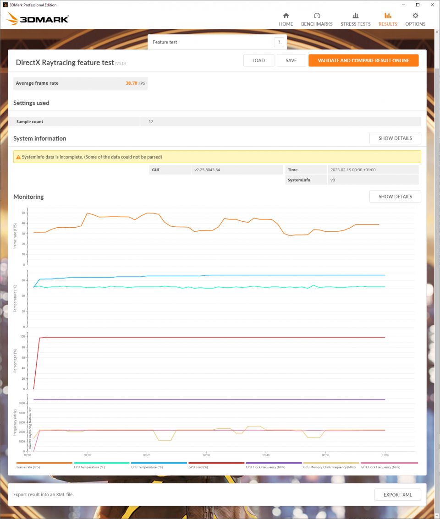Screen dimensions: 440x519
Task: Click the purple CPU clock frequency line
Action: [209, 399]
